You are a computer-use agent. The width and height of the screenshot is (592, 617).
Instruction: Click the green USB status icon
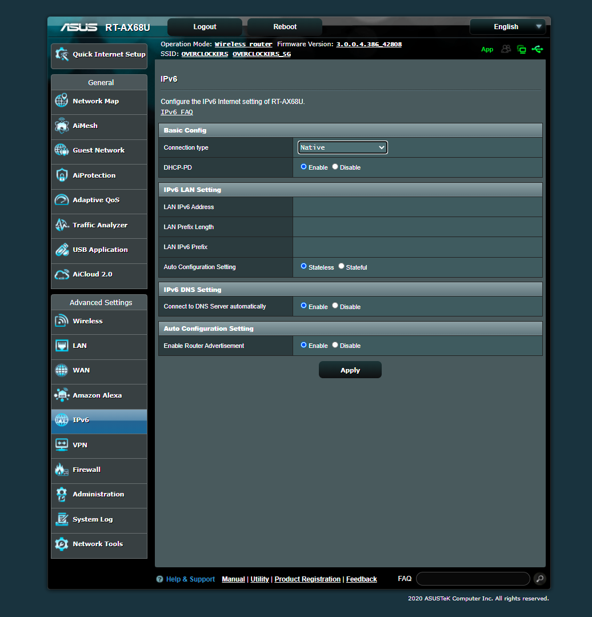click(x=537, y=49)
